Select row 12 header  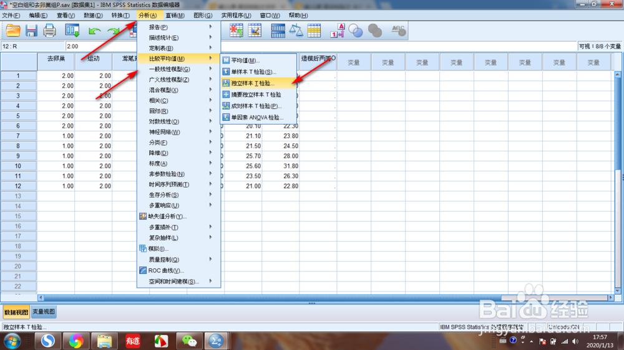click(18, 186)
